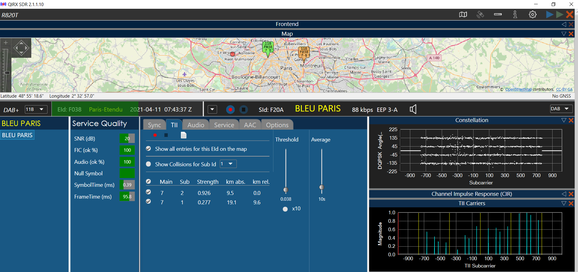Click the Strength column header
The image size is (578, 272).
(x=208, y=182)
